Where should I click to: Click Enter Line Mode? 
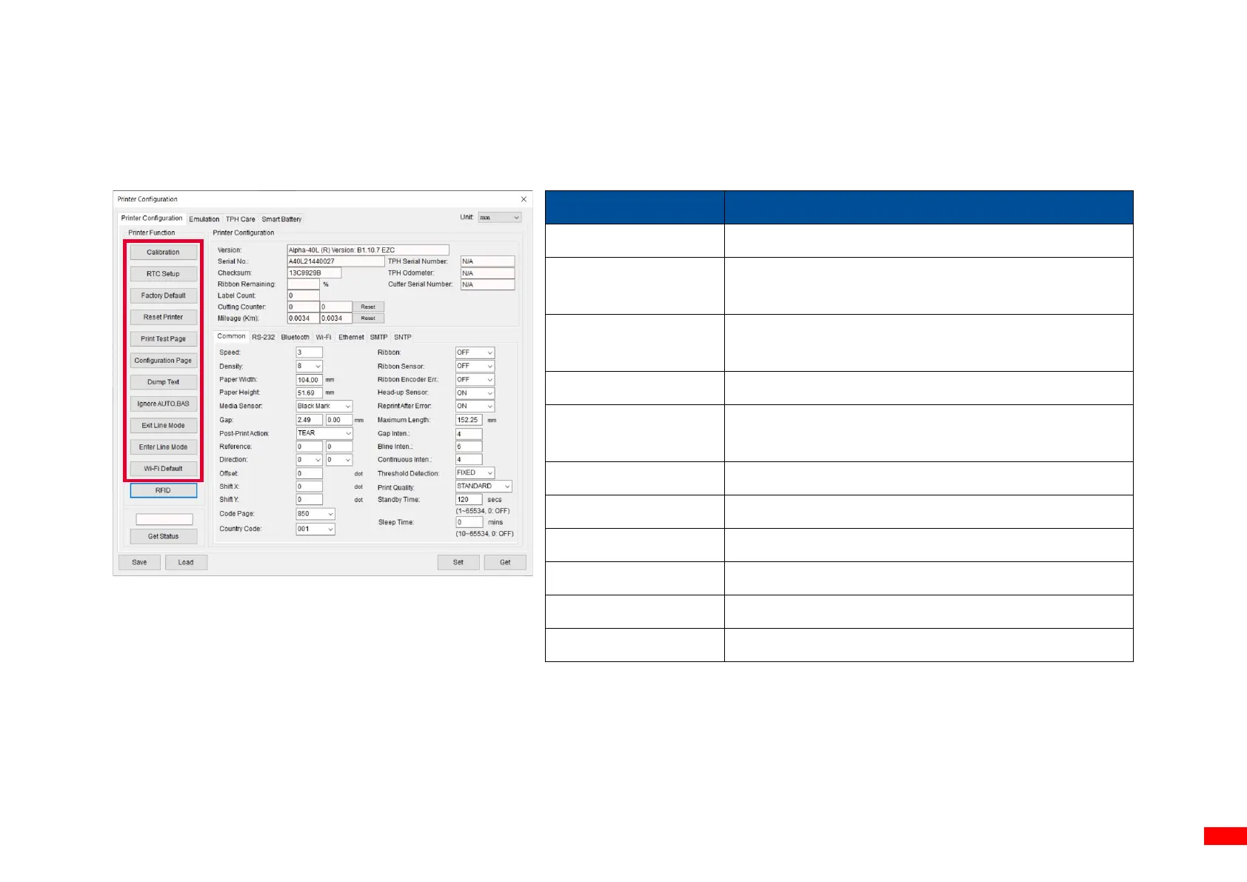163,447
